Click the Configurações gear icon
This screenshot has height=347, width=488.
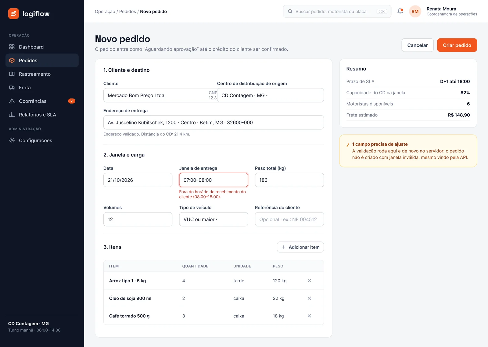tap(12, 140)
